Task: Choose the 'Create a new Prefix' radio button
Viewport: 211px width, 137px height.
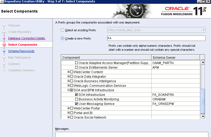Action: [63, 38]
